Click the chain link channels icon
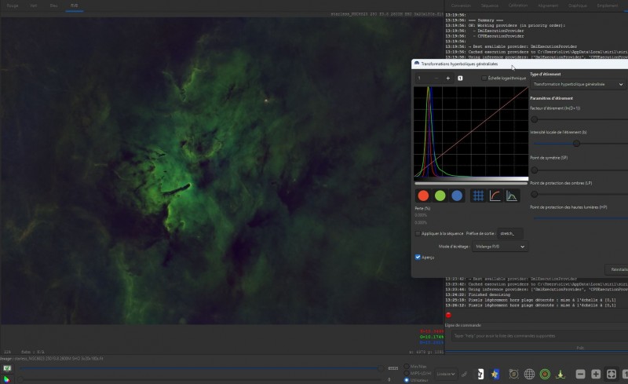Image resolution: width=628 pixels, height=384 pixels. click(x=464, y=374)
